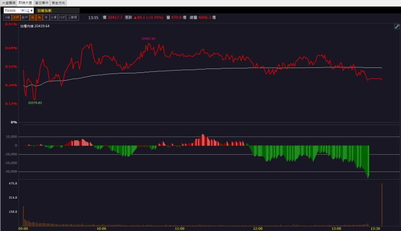The width and height of the screenshot is (401, 231).
Task: Toggle the 散戶 button
Action: [24, 18]
